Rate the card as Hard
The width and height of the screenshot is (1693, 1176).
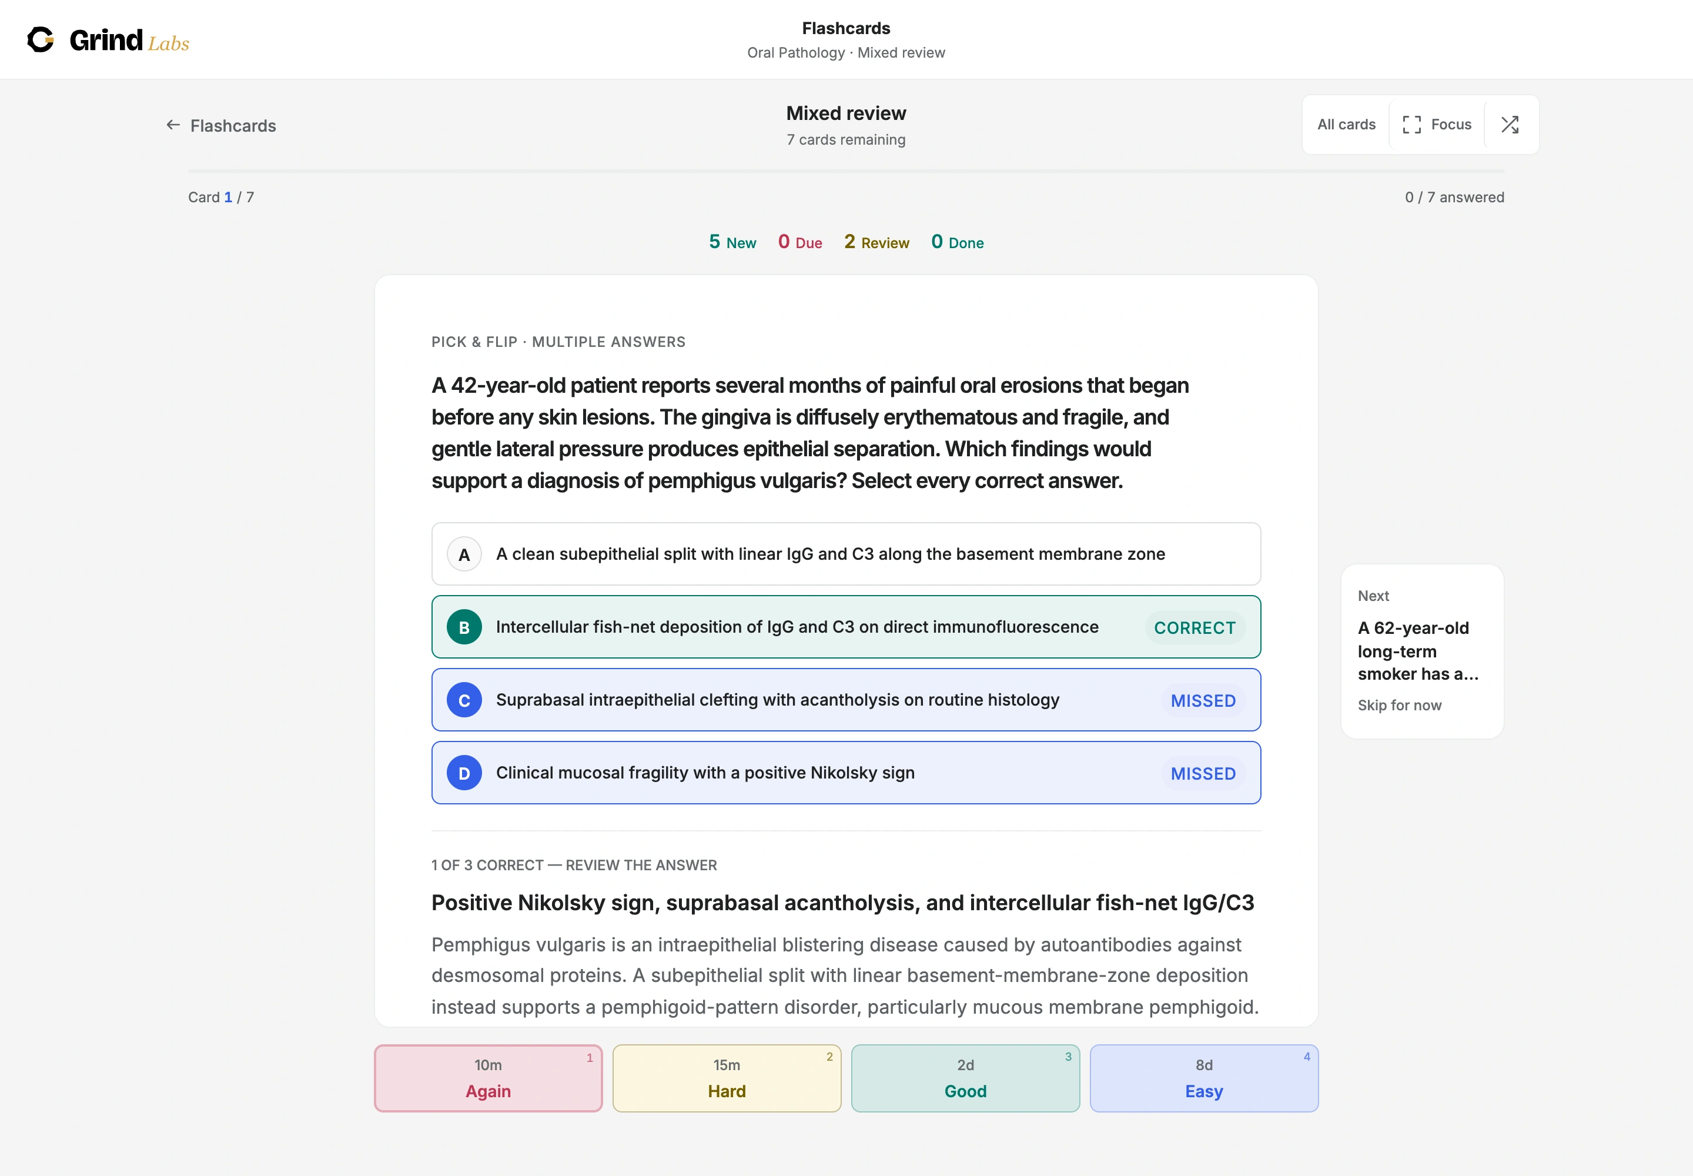pos(727,1078)
